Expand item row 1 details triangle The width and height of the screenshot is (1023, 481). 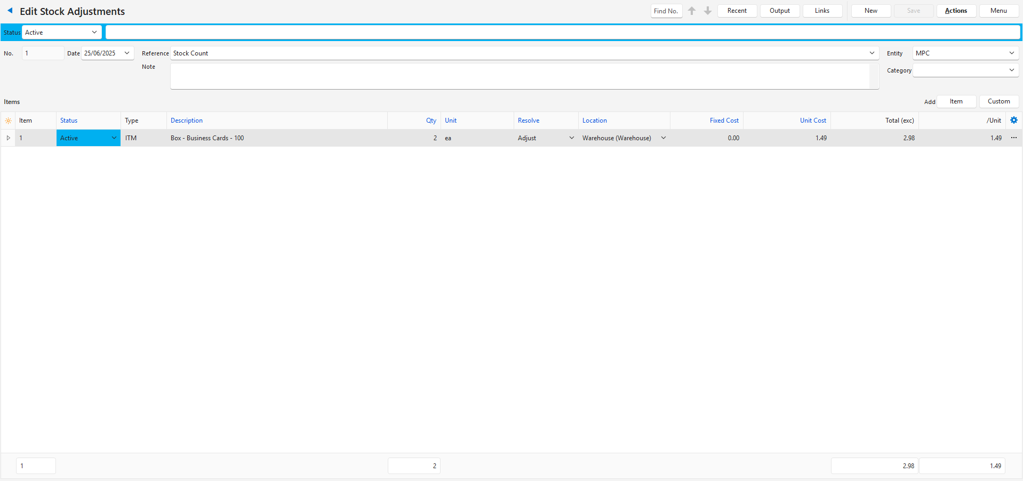[8, 138]
